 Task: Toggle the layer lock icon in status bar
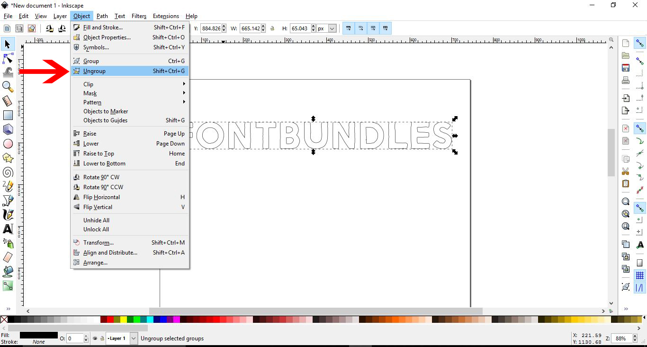point(102,338)
